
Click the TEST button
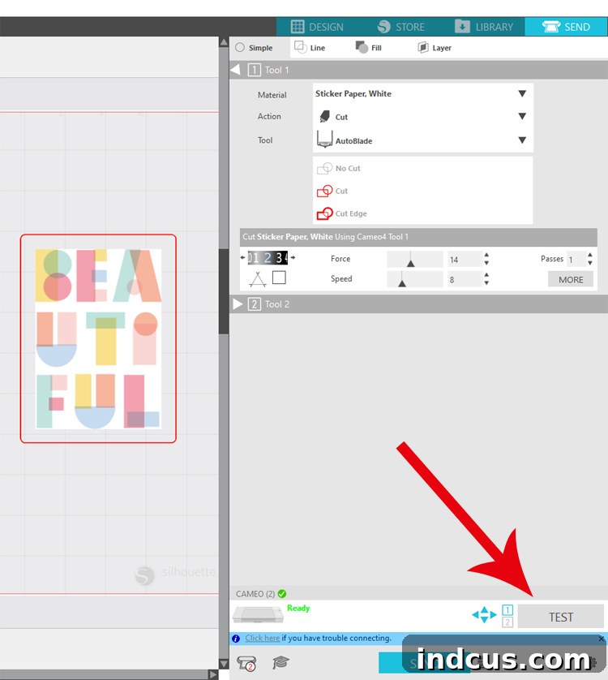click(561, 617)
